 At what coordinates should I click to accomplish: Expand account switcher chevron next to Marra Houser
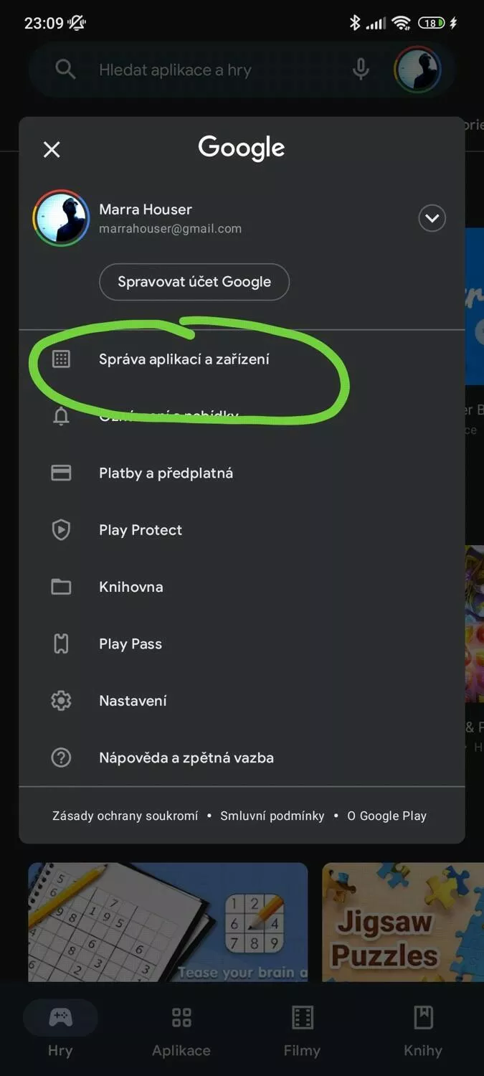tap(432, 218)
